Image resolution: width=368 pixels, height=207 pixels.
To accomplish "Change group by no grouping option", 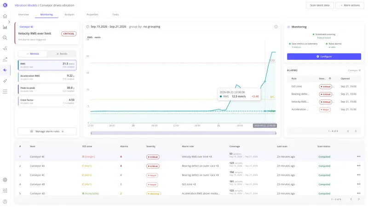I will 152,27.
